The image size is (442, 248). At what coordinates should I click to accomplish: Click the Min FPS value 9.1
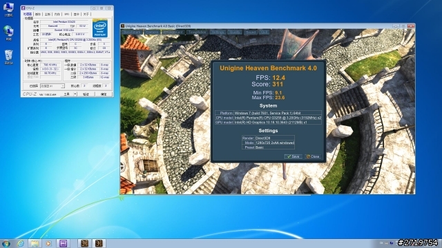tap(278, 92)
